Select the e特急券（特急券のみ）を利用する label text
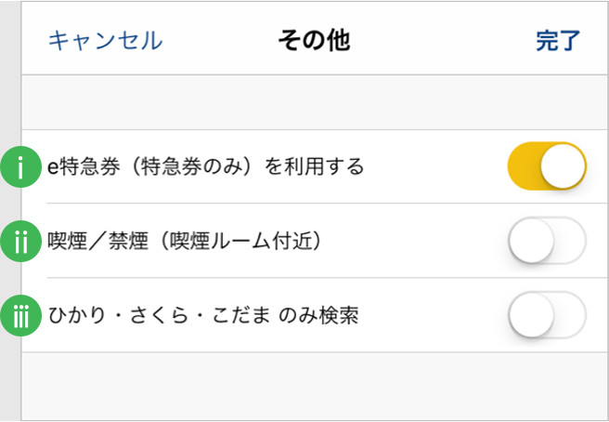The image size is (609, 422). click(x=205, y=167)
